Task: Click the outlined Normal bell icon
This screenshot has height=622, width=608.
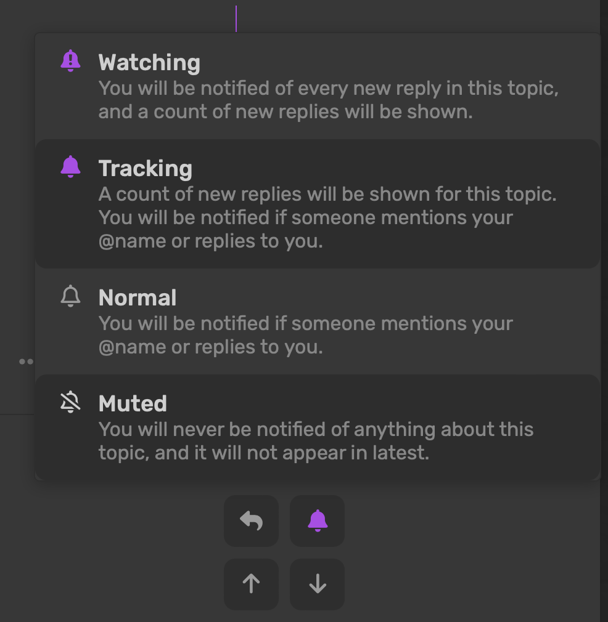Action: click(70, 296)
